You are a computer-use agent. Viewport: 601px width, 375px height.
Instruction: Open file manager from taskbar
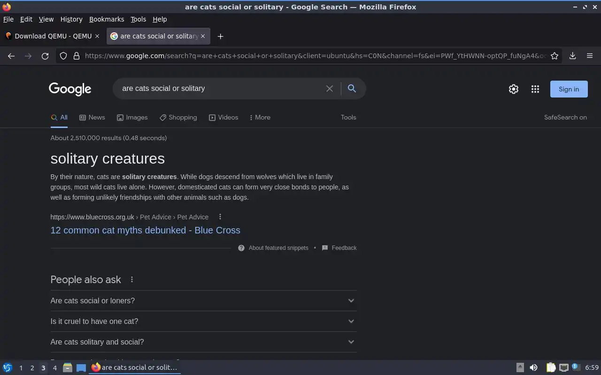[x=68, y=367]
